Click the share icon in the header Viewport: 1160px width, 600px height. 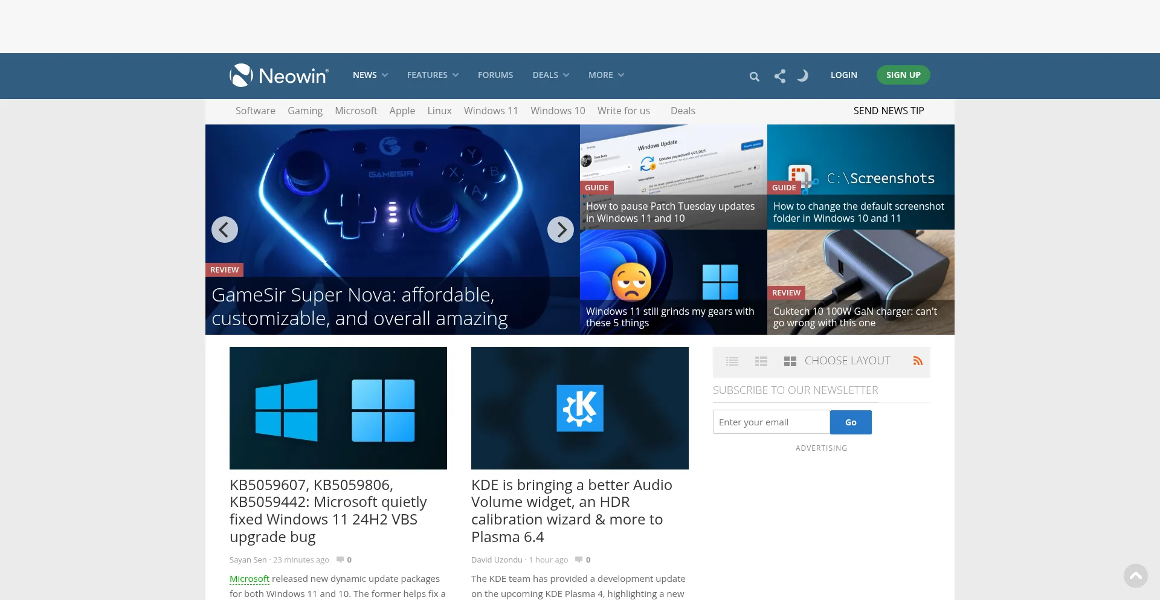click(779, 76)
